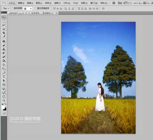
Task: Choose the Type (T) tool
Action: (x=4, y=77)
